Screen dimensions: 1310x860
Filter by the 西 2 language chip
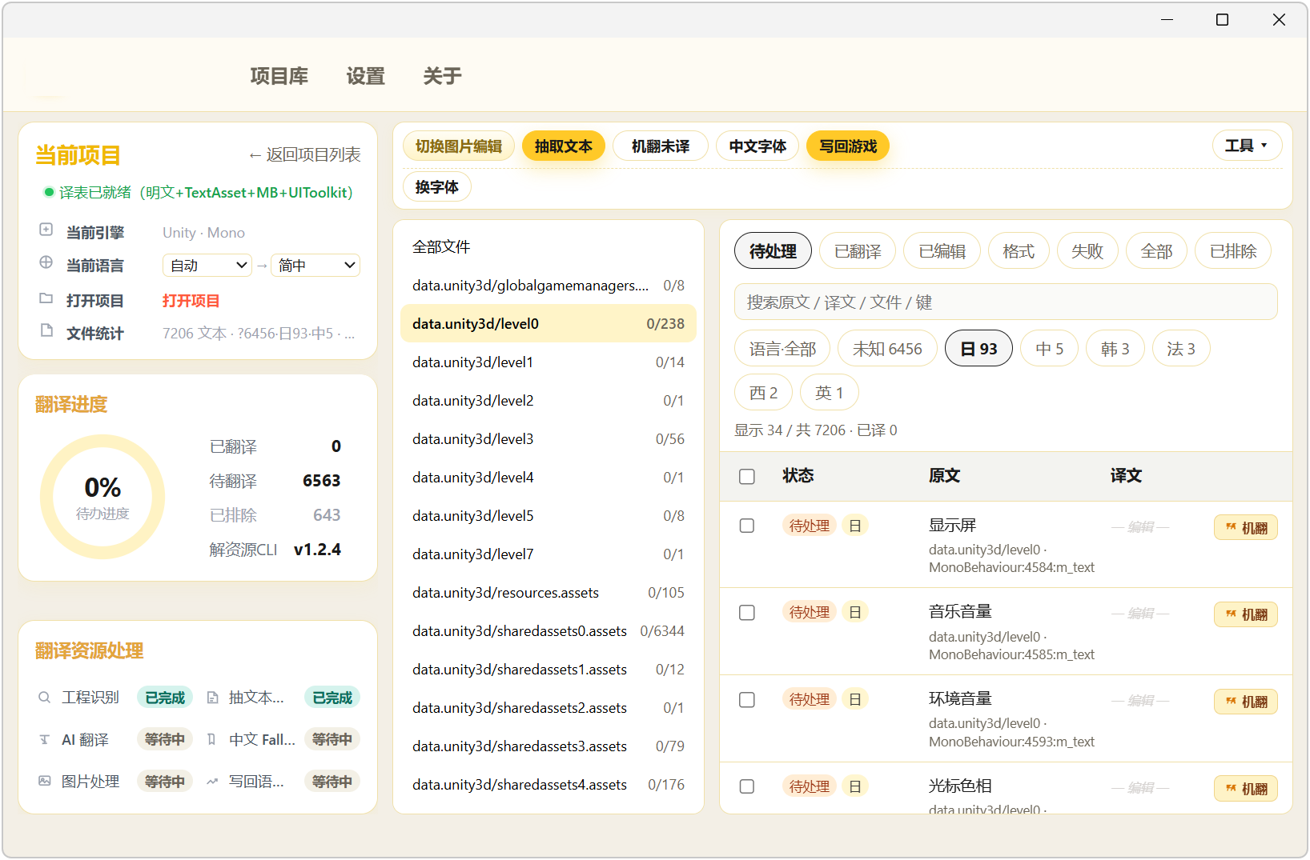point(764,393)
